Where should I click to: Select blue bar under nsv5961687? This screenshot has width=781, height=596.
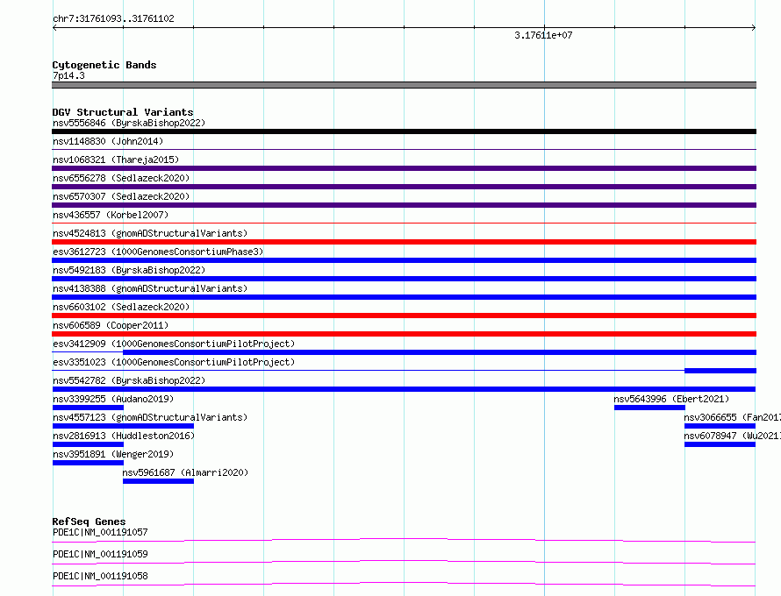pos(158,481)
